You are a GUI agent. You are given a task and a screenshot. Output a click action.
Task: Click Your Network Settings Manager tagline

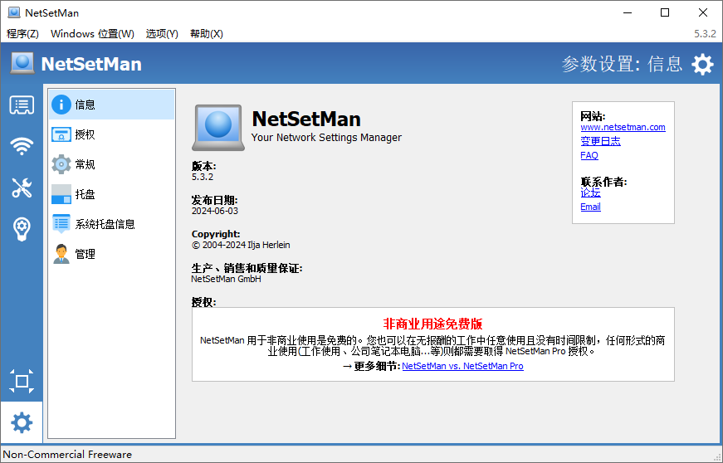pyautogui.click(x=326, y=137)
